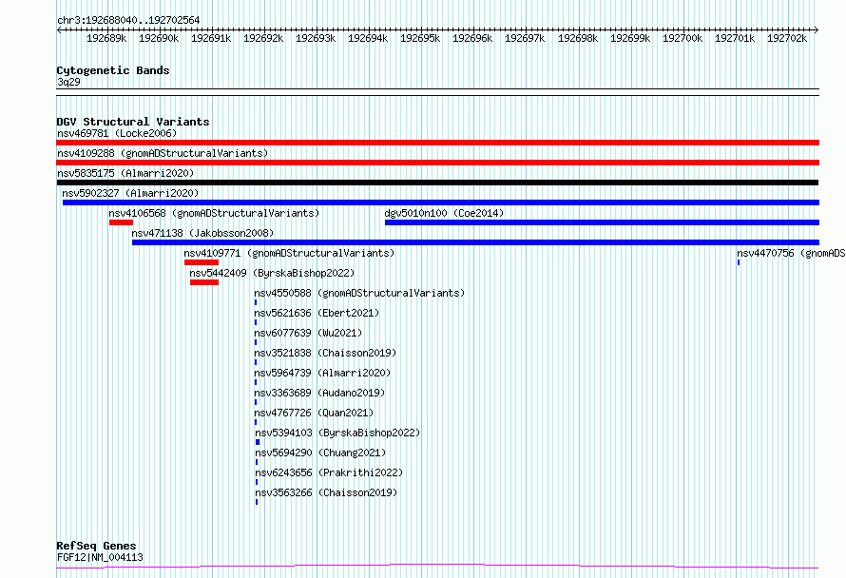The image size is (846, 578).
Task: Select the nsv5442409 (ByrskaBishop2022) label
Action: click(272, 273)
